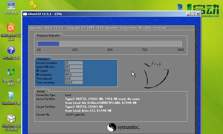
Task: Click the 100% progress scale label
Action: pyautogui.click(x=181, y=50)
